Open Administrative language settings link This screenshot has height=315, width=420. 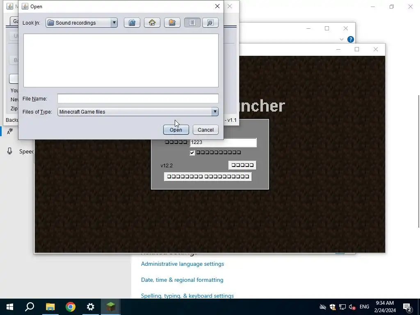(183, 264)
